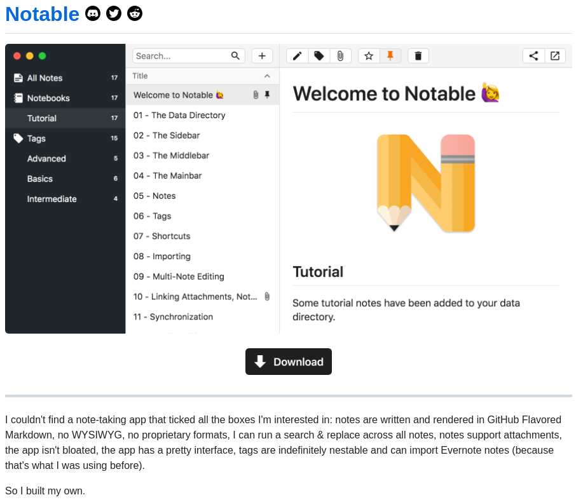Screen dimensions: 576x502
Task: Click the pencil edit note icon
Action: 297,56
